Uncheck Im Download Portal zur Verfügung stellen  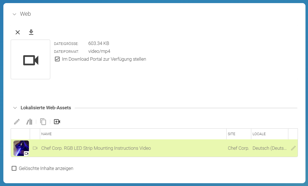click(x=57, y=59)
